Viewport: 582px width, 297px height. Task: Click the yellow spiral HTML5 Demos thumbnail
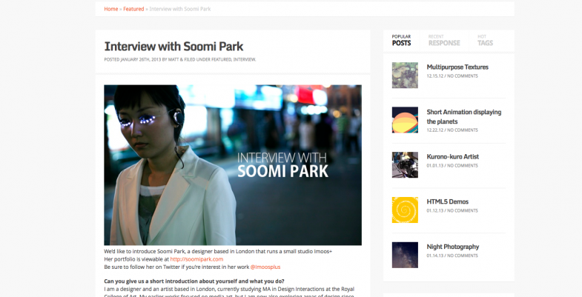[405, 210]
